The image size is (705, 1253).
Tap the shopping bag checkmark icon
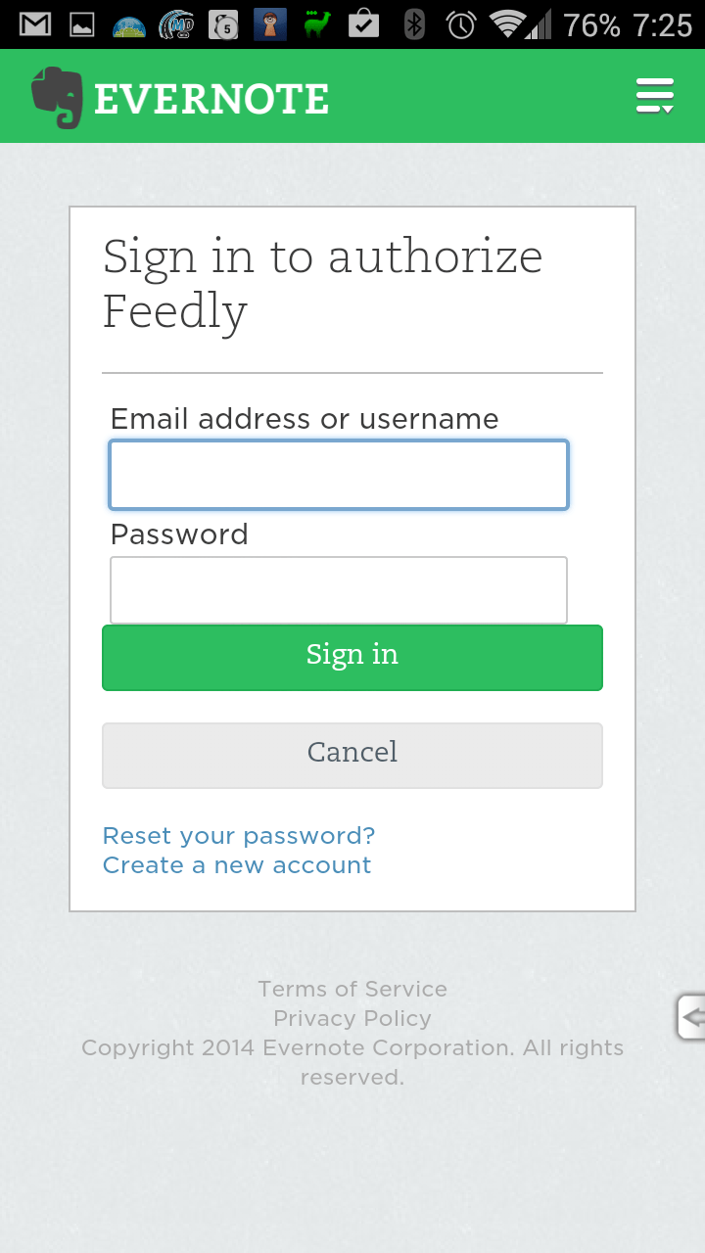point(363,24)
